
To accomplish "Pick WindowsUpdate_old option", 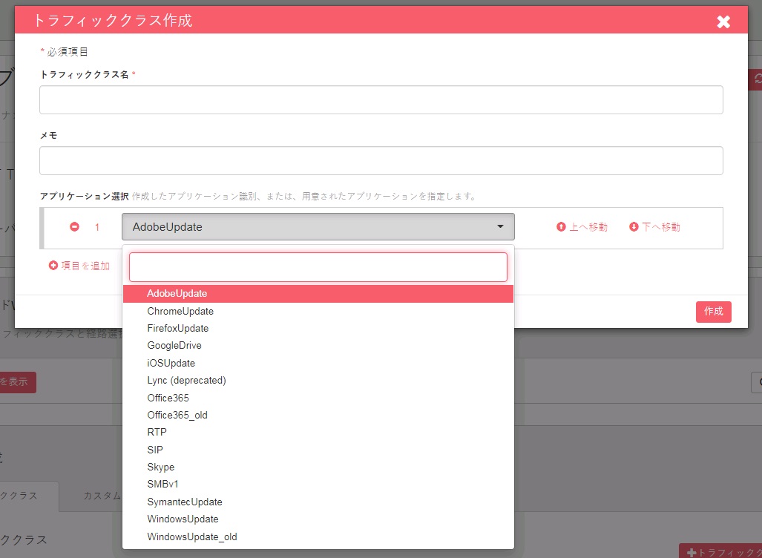I will pyautogui.click(x=318, y=536).
